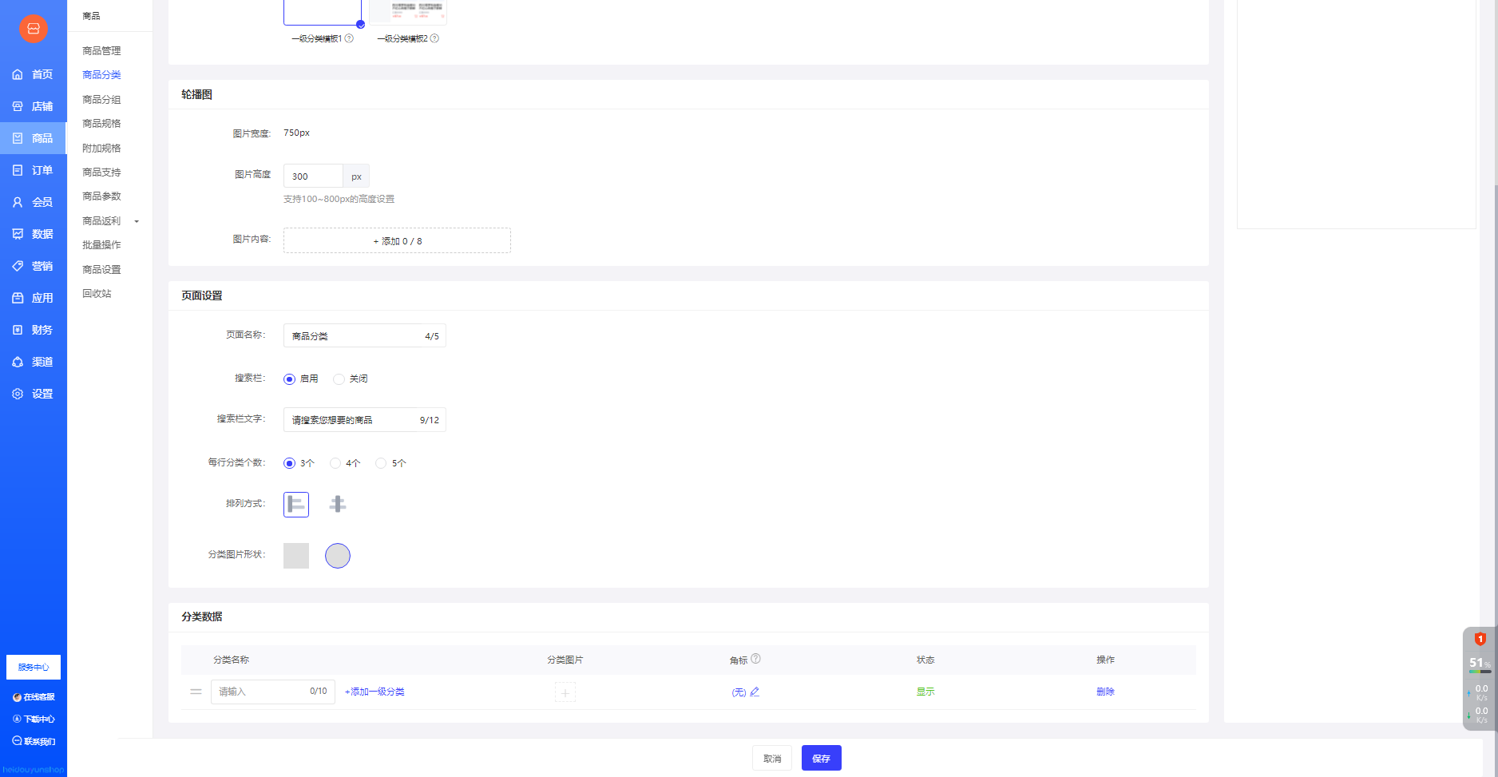The image size is (1498, 777).
Task: Select 5个 categories per row
Action: pos(381,463)
